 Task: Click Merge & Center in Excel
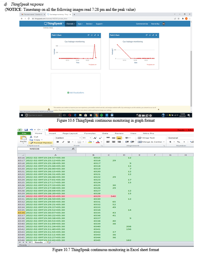[x=150, y=142]
